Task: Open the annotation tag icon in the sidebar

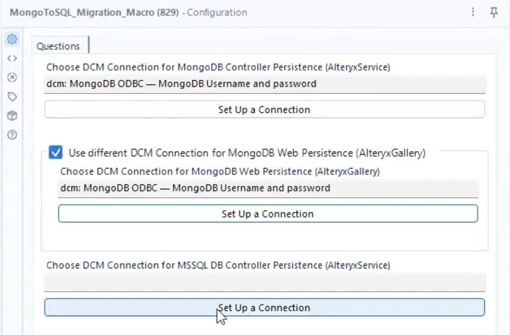Action: (x=13, y=96)
